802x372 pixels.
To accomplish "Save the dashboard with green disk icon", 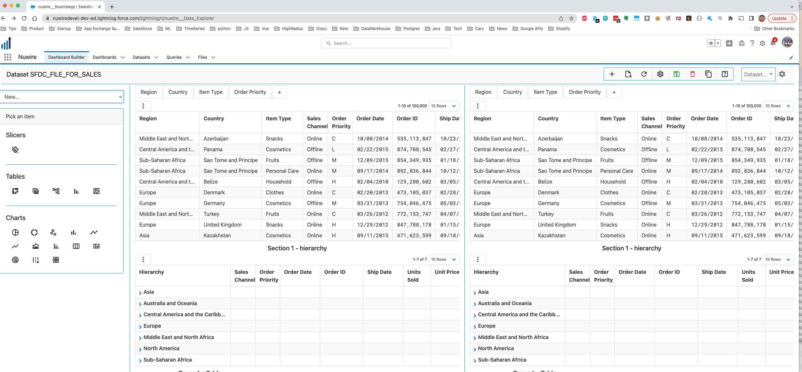I will pos(676,74).
